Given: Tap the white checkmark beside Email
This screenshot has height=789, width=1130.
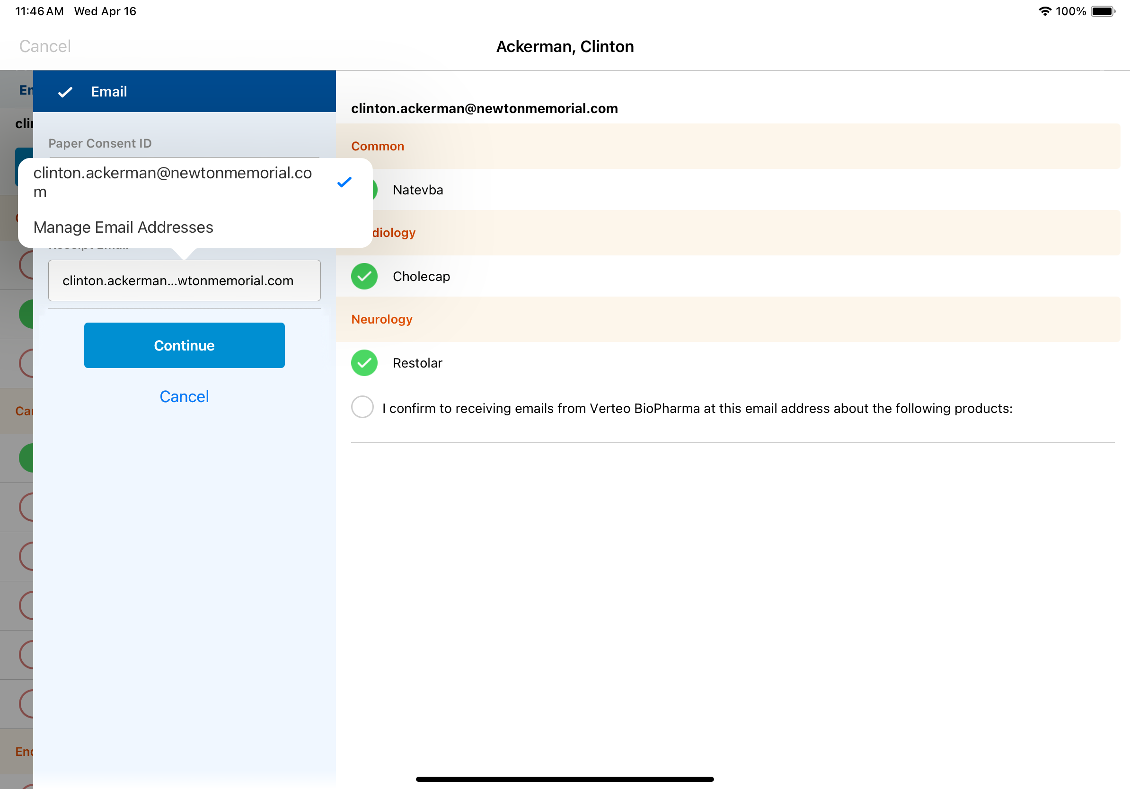Looking at the screenshot, I should pos(65,92).
